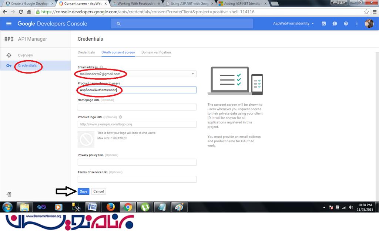Open Chrome from the taskbar

coord(128,207)
